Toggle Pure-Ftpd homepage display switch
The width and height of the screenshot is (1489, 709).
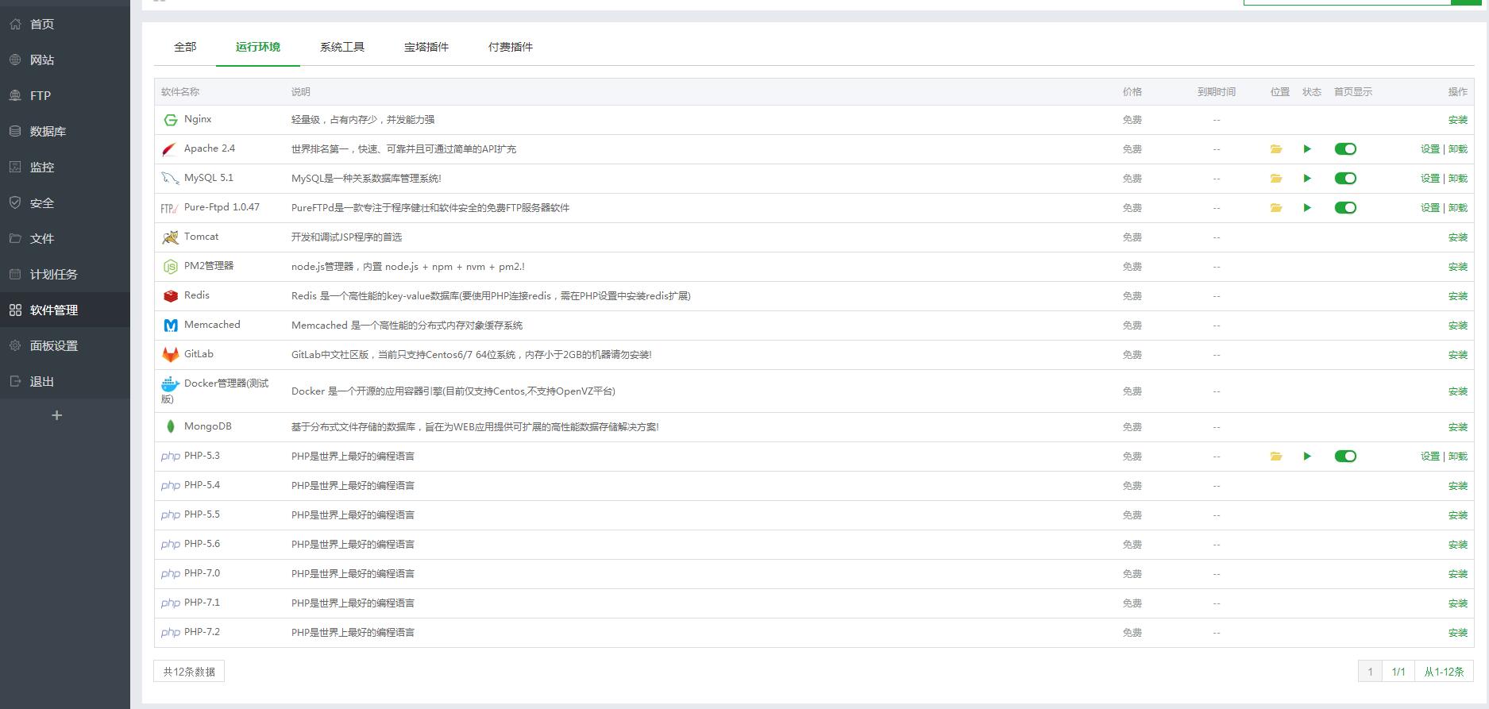pyautogui.click(x=1345, y=208)
